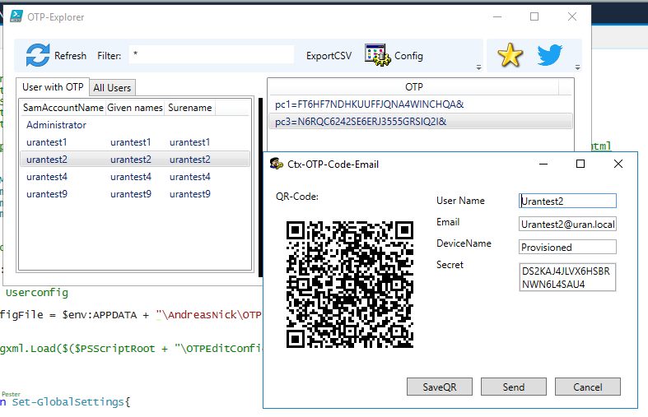Select the pc1=FT6HF7NDHKUUFFJQNA4WINCHQA& OTP entry
The height and width of the screenshot is (417, 648).
[x=420, y=104]
